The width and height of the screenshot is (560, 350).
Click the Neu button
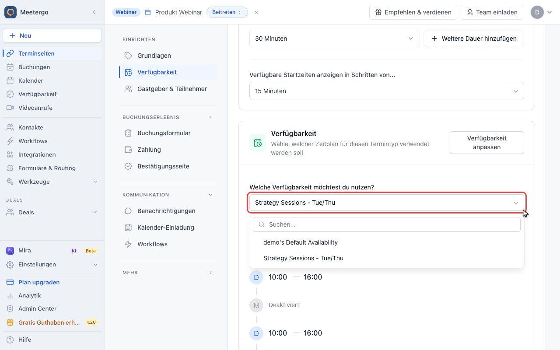pyautogui.click(x=52, y=35)
